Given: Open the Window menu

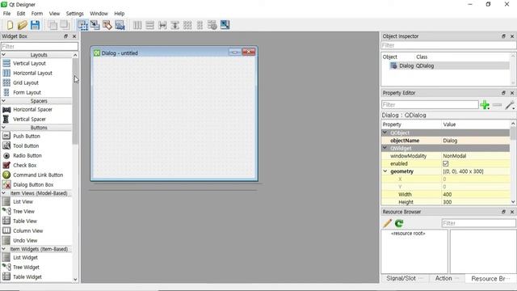Looking at the screenshot, I should pyautogui.click(x=99, y=14).
